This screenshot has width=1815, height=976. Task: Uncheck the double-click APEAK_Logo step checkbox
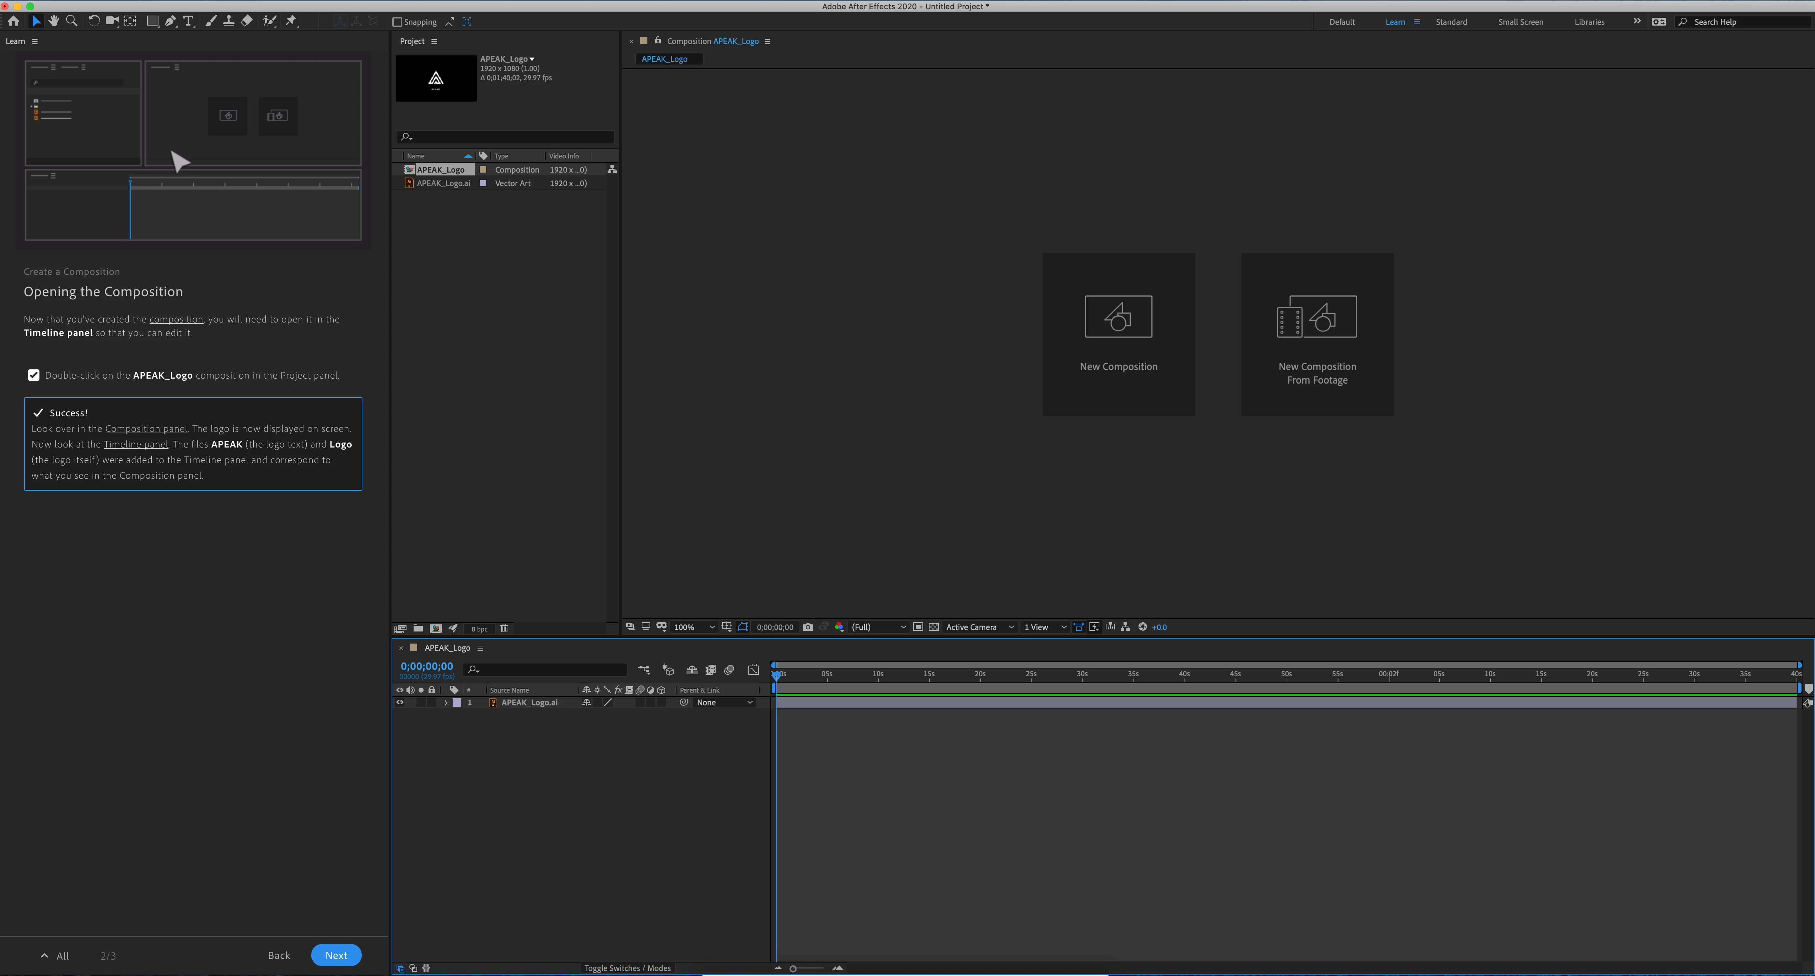click(x=34, y=375)
